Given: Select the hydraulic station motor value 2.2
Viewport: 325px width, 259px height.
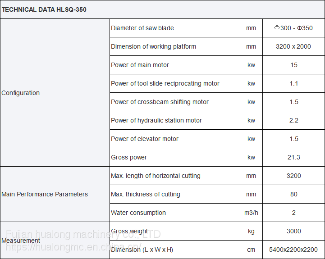Looking at the screenshot, I should tap(294, 120).
